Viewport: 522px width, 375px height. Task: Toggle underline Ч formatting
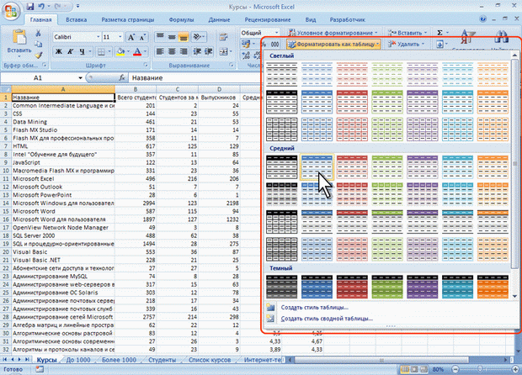(82, 51)
